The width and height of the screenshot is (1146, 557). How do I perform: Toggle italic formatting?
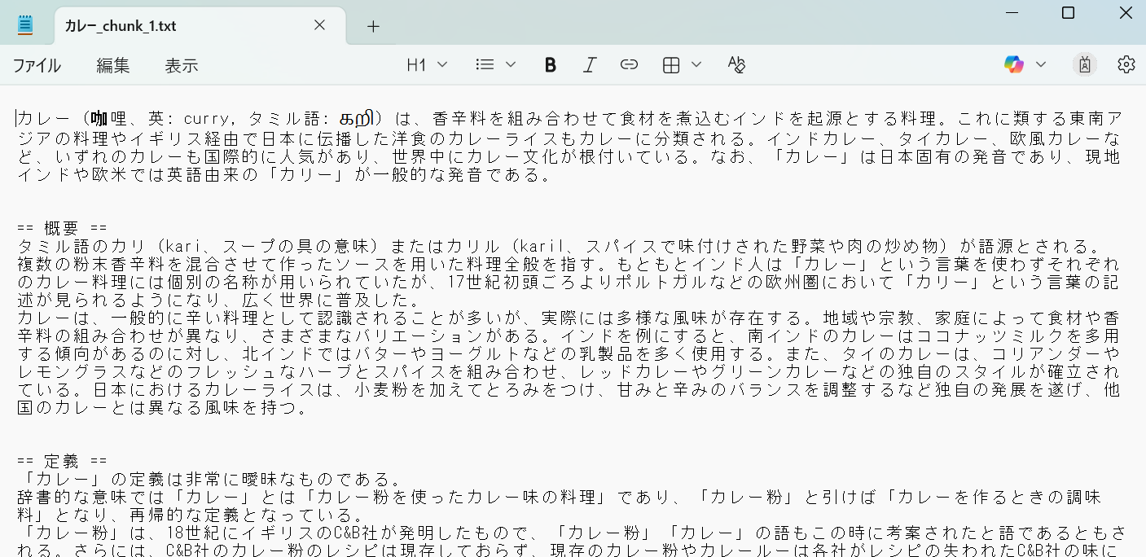tap(590, 65)
